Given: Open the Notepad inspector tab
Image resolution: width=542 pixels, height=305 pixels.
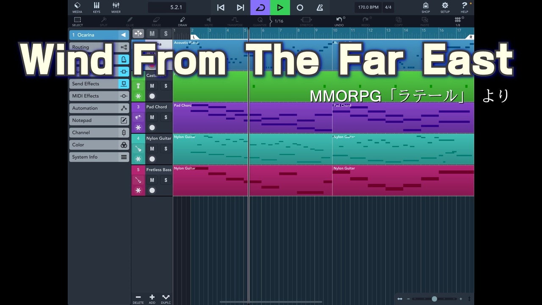Looking at the screenshot, I should coord(99,120).
